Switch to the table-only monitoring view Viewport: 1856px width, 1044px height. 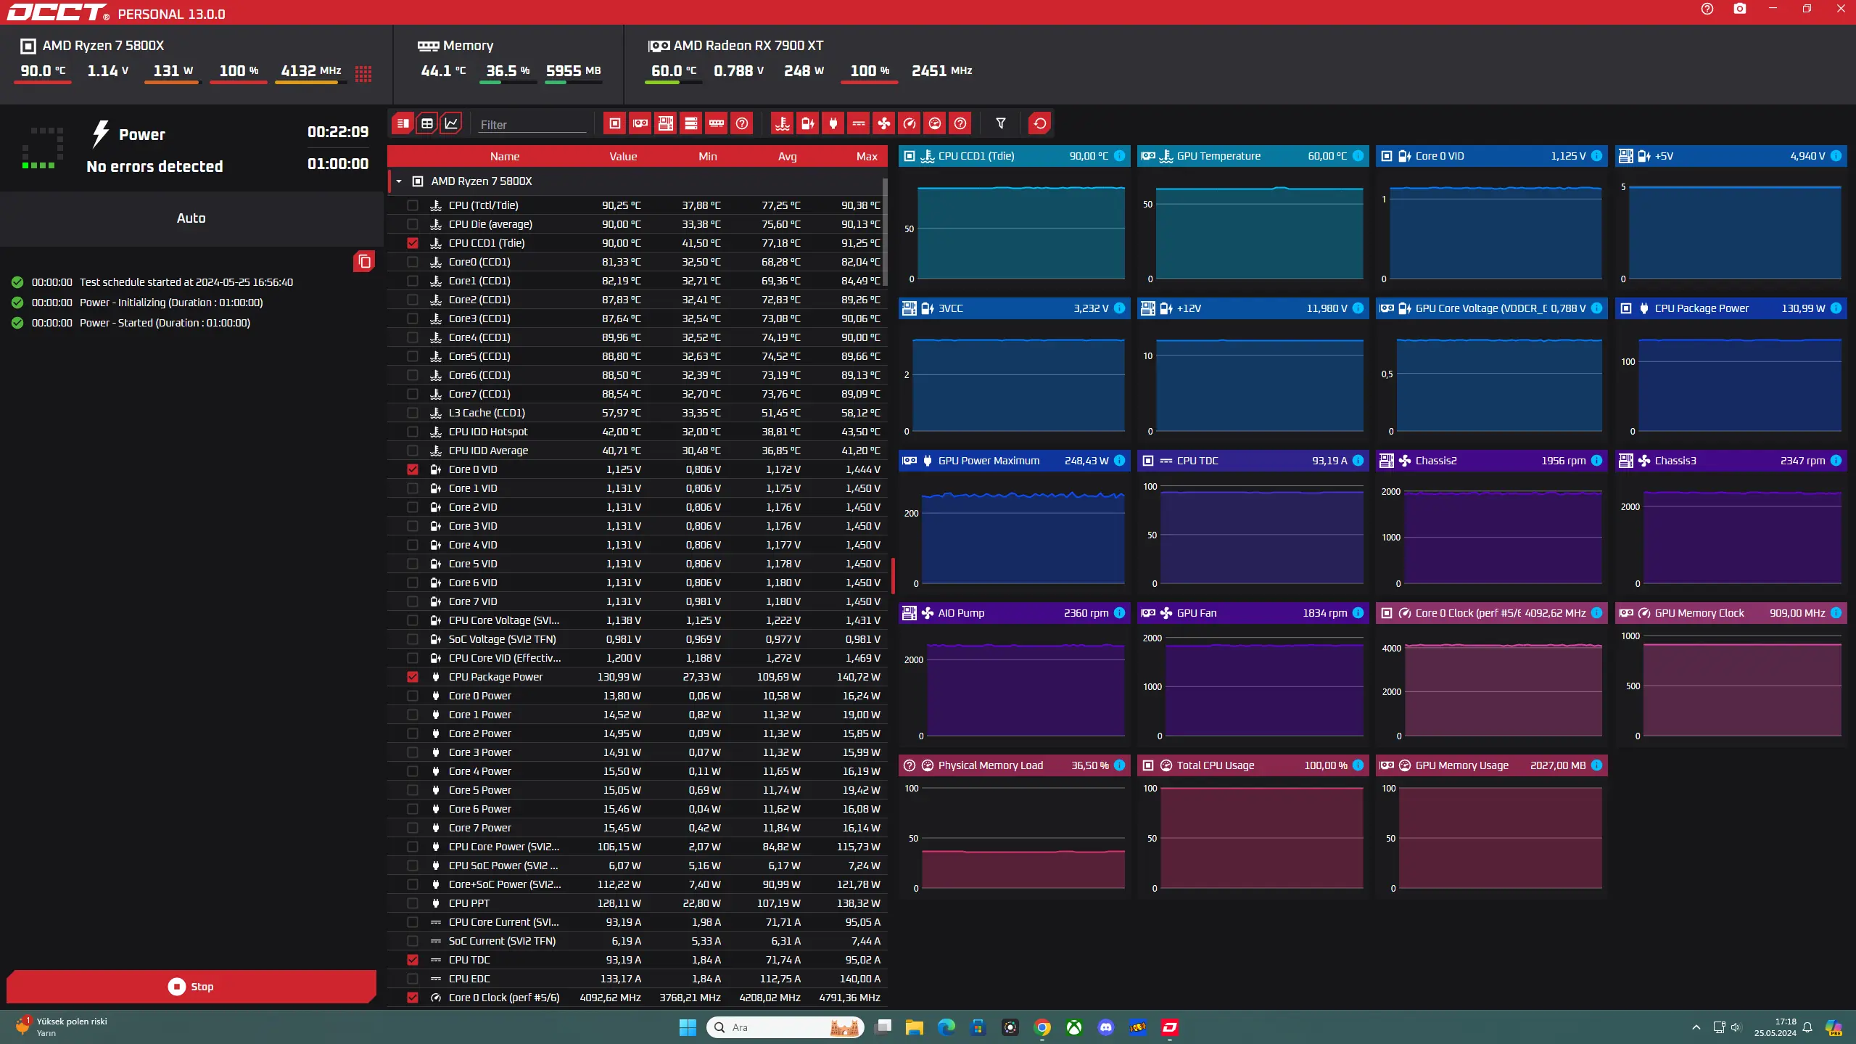tap(427, 123)
